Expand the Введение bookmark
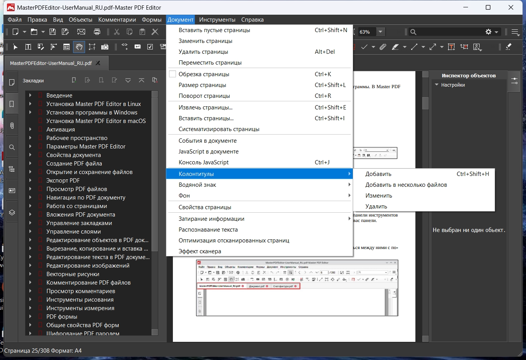This screenshot has width=526, height=360. pyautogui.click(x=30, y=95)
